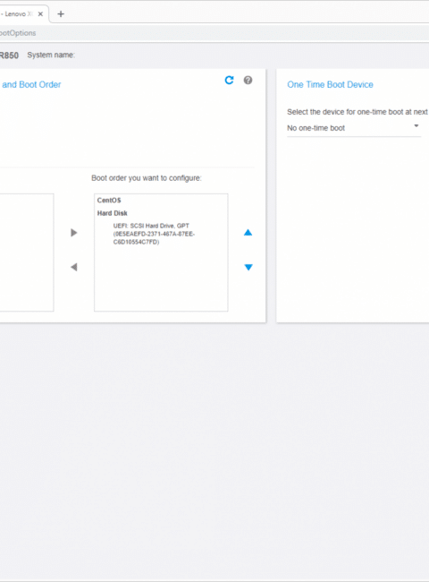Remove a device from the boot order with the left arrow
Screen dimensions: 429x582
click(73, 267)
